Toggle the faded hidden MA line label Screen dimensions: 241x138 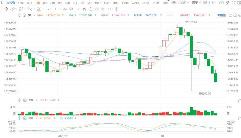(171, 15)
